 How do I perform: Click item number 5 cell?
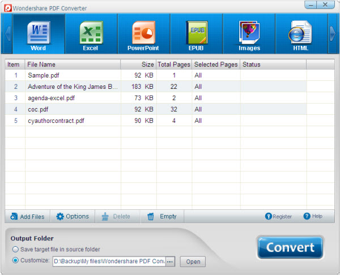(16, 121)
